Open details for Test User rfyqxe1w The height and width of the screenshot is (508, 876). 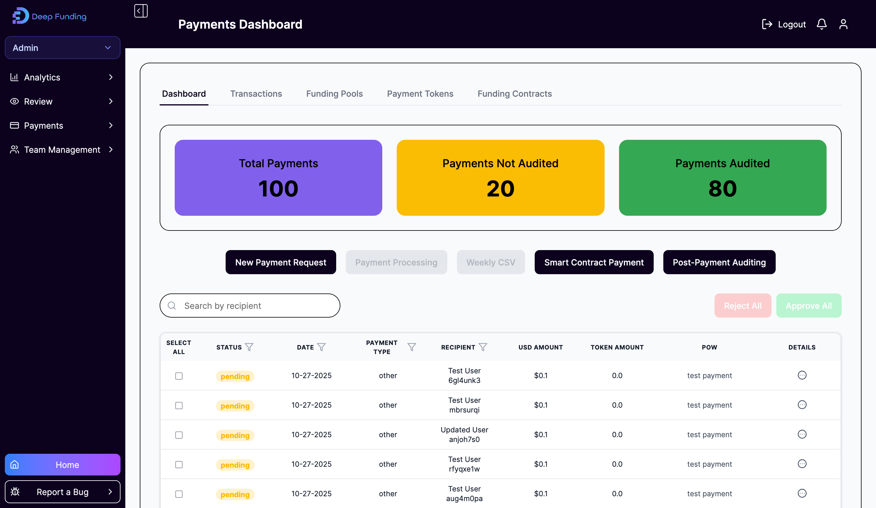[802, 464]
